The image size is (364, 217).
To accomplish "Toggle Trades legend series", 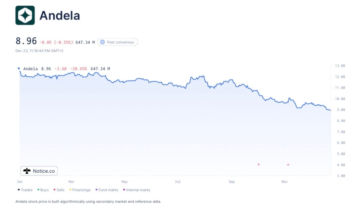I will (x=25, y=190).
